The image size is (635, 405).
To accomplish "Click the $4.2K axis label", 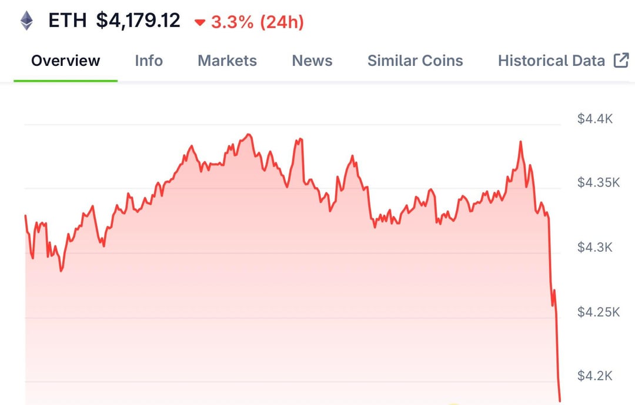I will pos(595,376).
